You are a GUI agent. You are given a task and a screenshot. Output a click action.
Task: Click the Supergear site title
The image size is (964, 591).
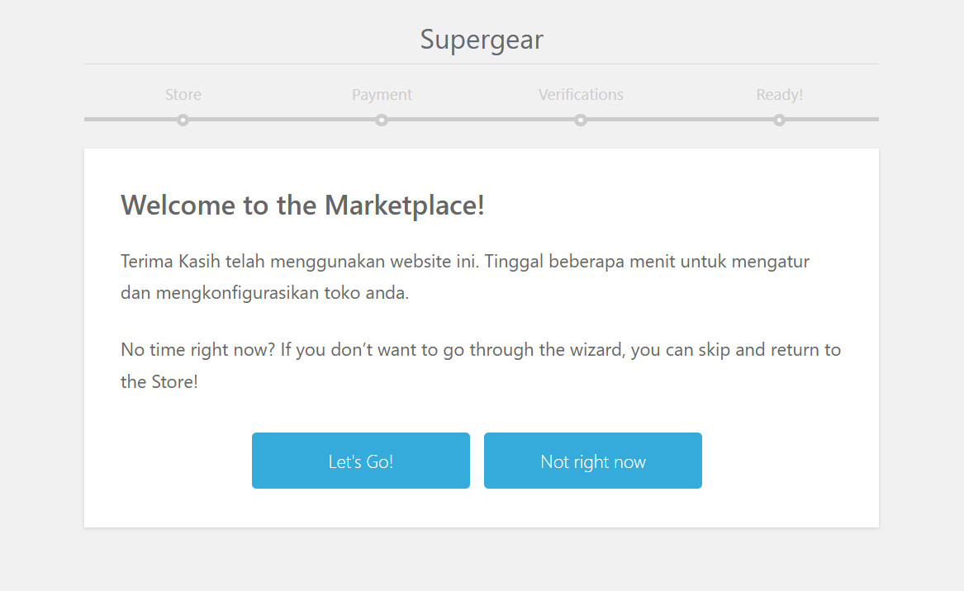tap(482, 40)
